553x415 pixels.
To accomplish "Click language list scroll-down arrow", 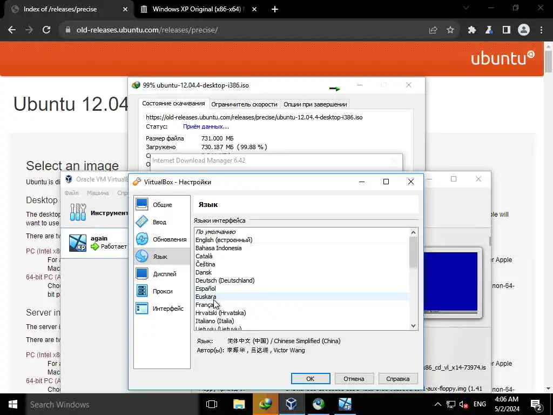I will [x=413, y=326].
